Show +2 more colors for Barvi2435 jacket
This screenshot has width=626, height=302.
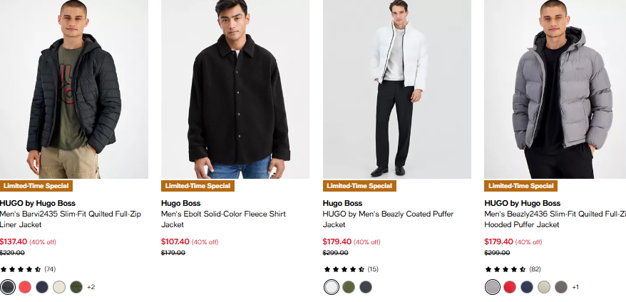coord(91,287)
